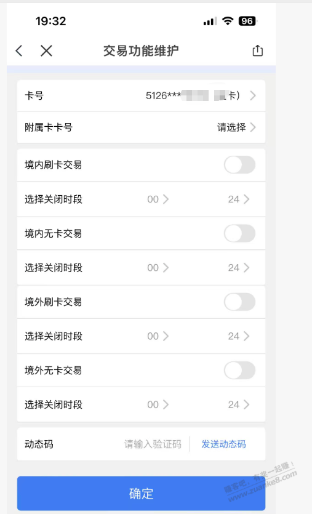Open the 卡号 row chevron arrow
Screen dimensions: 312x514
pyautogui.click(x=253, y=95)
